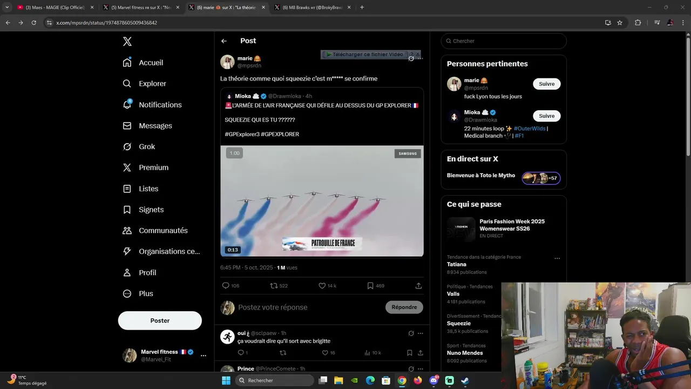This screenshot has height=389, width=691.
Task: Open tab search dropdown arrow
Action: [7, 8]
